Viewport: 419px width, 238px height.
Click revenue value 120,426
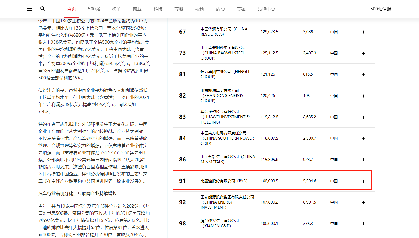tap(268, 96)
